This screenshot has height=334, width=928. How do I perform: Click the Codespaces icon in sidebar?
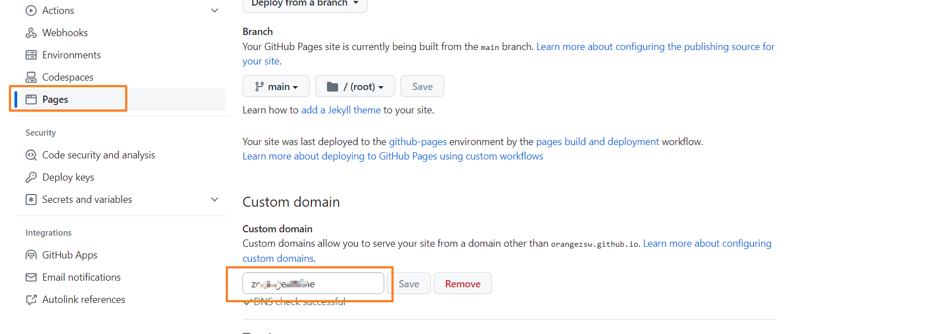click(31, 77)
